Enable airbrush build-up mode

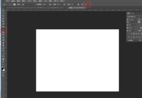pos(64,4)
